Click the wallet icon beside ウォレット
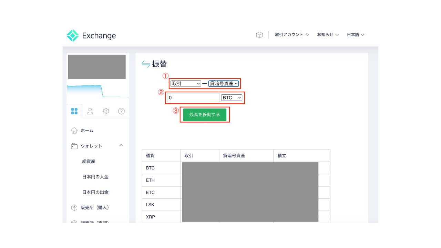This screenshot has height=248, width=441. point(74,146)
